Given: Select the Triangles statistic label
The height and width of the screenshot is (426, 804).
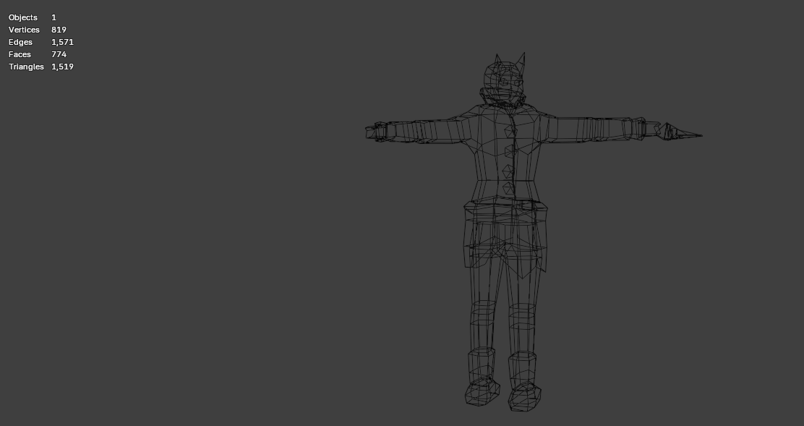Looking at the screenshot, I should tap(26, 67).
